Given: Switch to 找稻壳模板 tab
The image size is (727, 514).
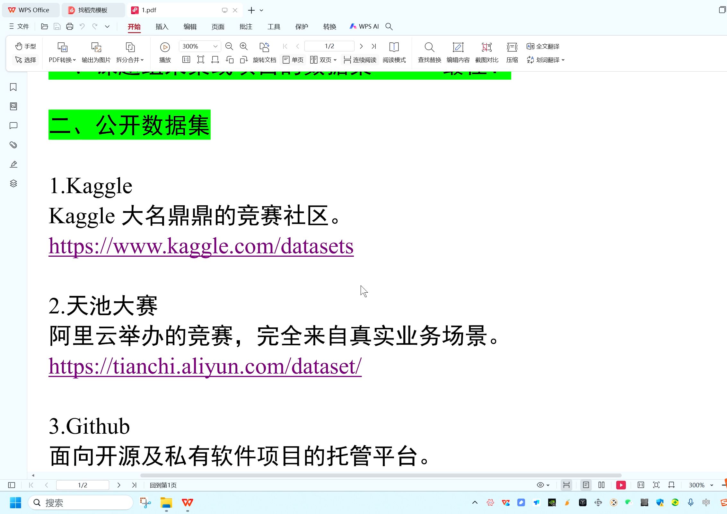Looking at the screenshot, I should point(93,10).
